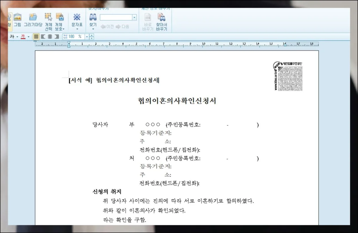Open the line spacing 180% dropdown

coord(87,37)
